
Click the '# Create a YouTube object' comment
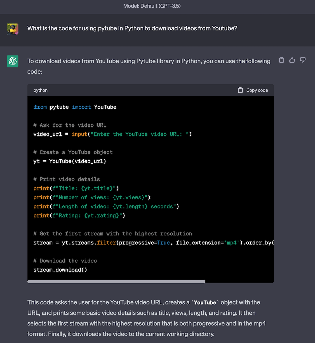[x=73, y=152]
